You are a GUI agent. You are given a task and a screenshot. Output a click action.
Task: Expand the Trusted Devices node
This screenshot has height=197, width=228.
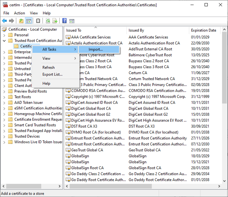pyautogui.click(x=4, y=136)
